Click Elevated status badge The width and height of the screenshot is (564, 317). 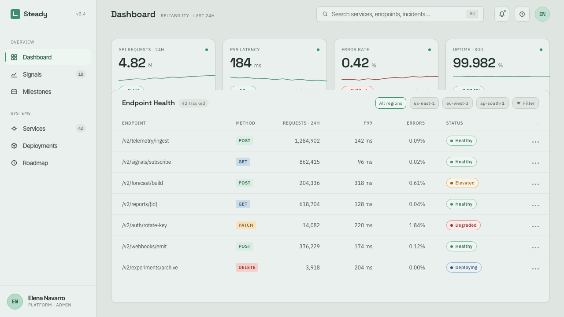[462, 183]
